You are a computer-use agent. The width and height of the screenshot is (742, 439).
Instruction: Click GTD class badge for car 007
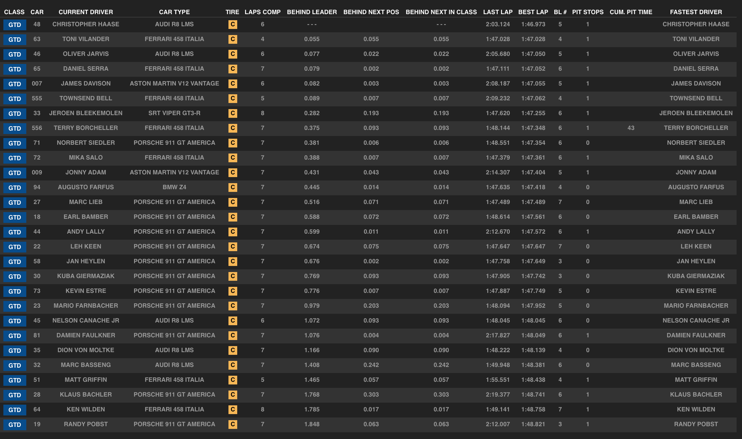[15, 84]
